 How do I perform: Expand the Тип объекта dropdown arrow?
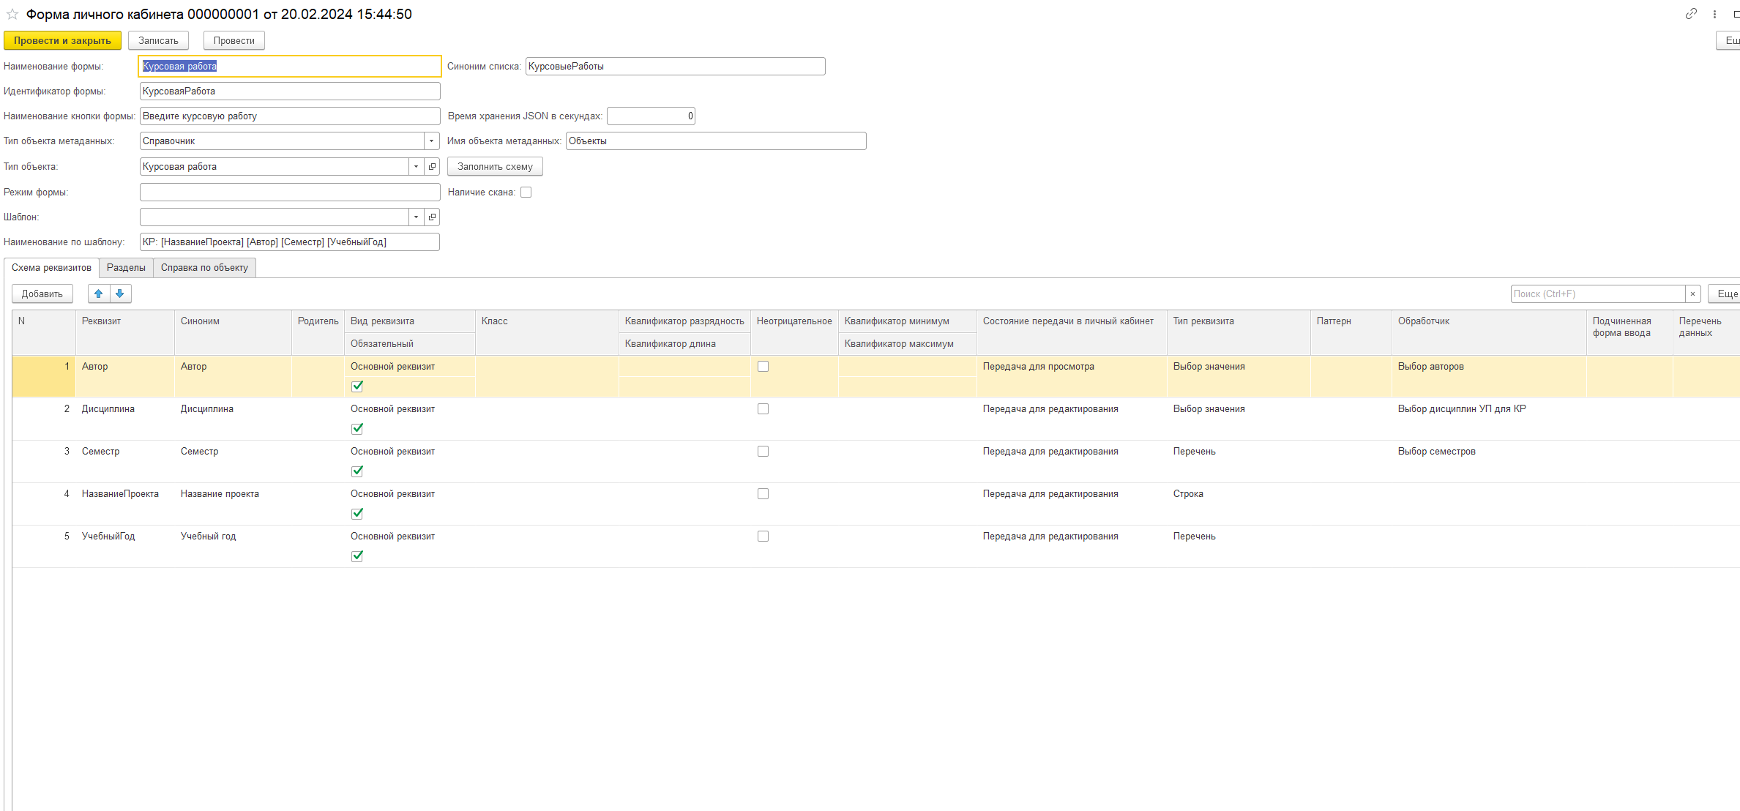(416, 167)
